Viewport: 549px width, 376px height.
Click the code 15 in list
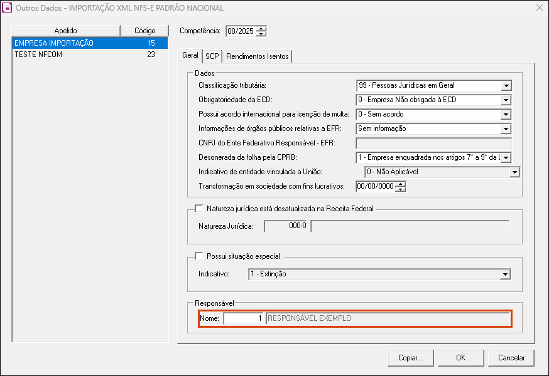[151, 43]
